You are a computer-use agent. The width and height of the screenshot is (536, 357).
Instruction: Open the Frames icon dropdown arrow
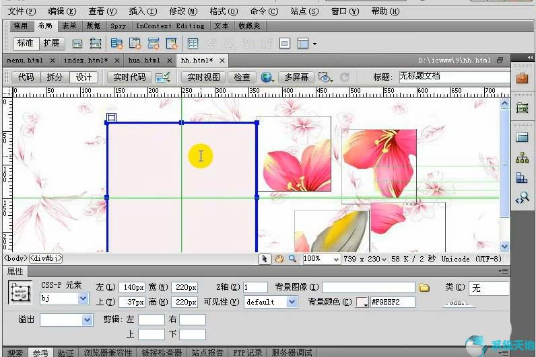[314, 44]
